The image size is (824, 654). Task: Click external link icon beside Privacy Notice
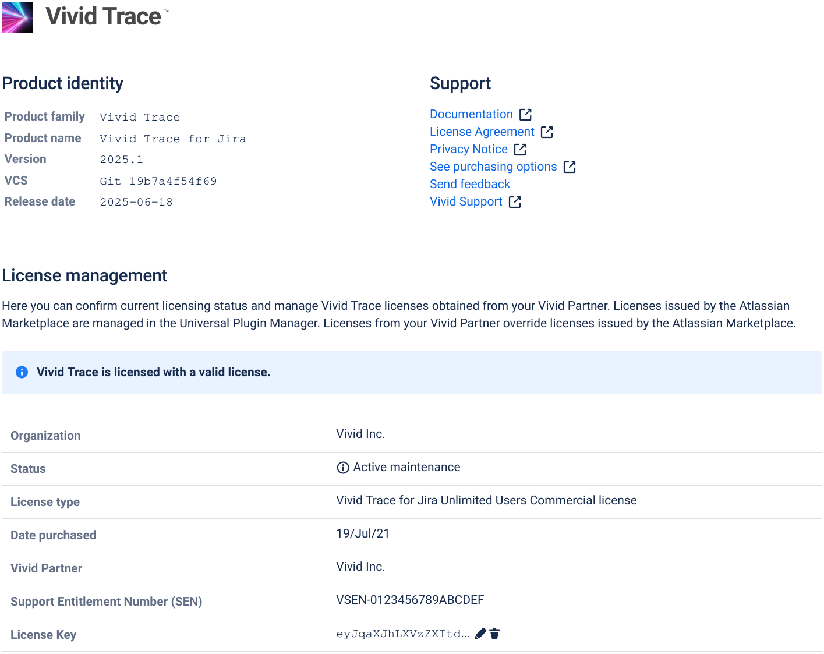coord(520,149)
